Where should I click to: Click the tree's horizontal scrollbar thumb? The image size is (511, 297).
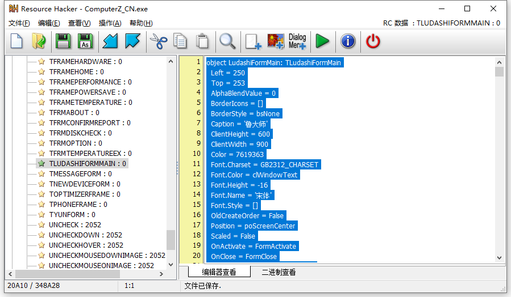click(x=68, y=274)
